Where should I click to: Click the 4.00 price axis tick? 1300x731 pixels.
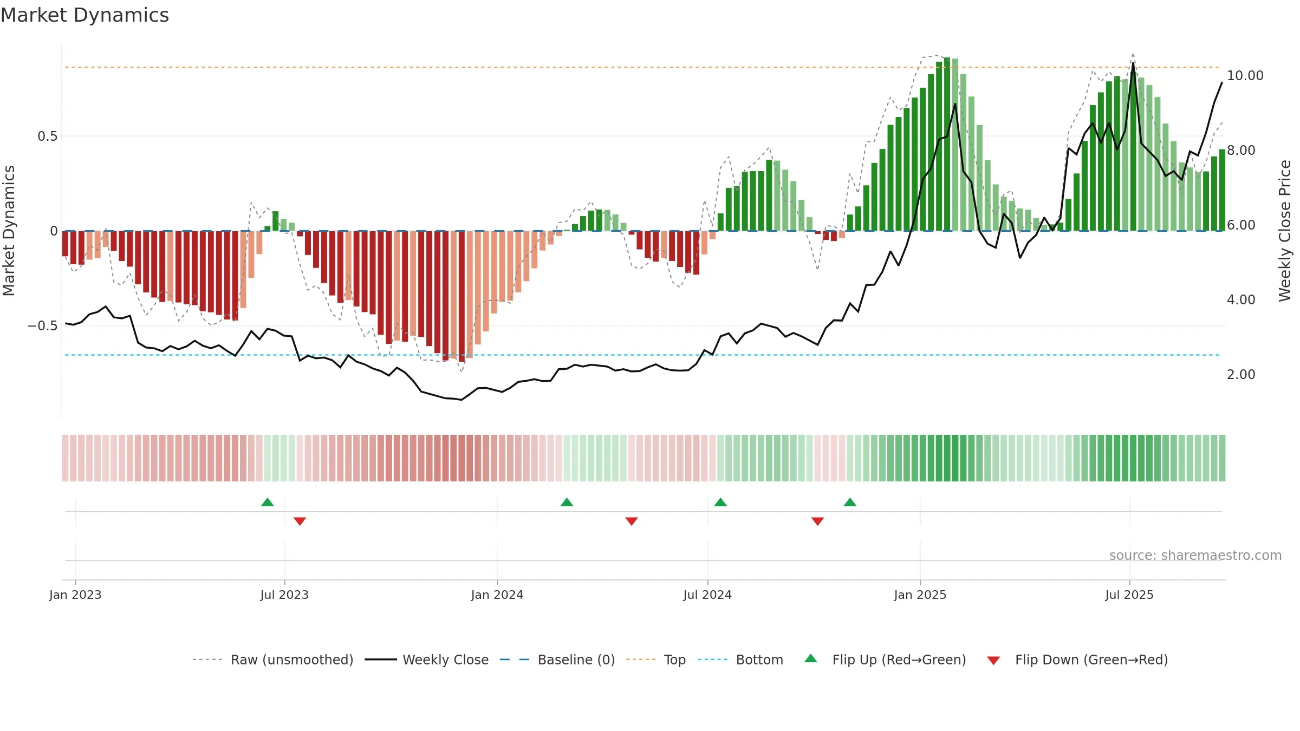1241,299
